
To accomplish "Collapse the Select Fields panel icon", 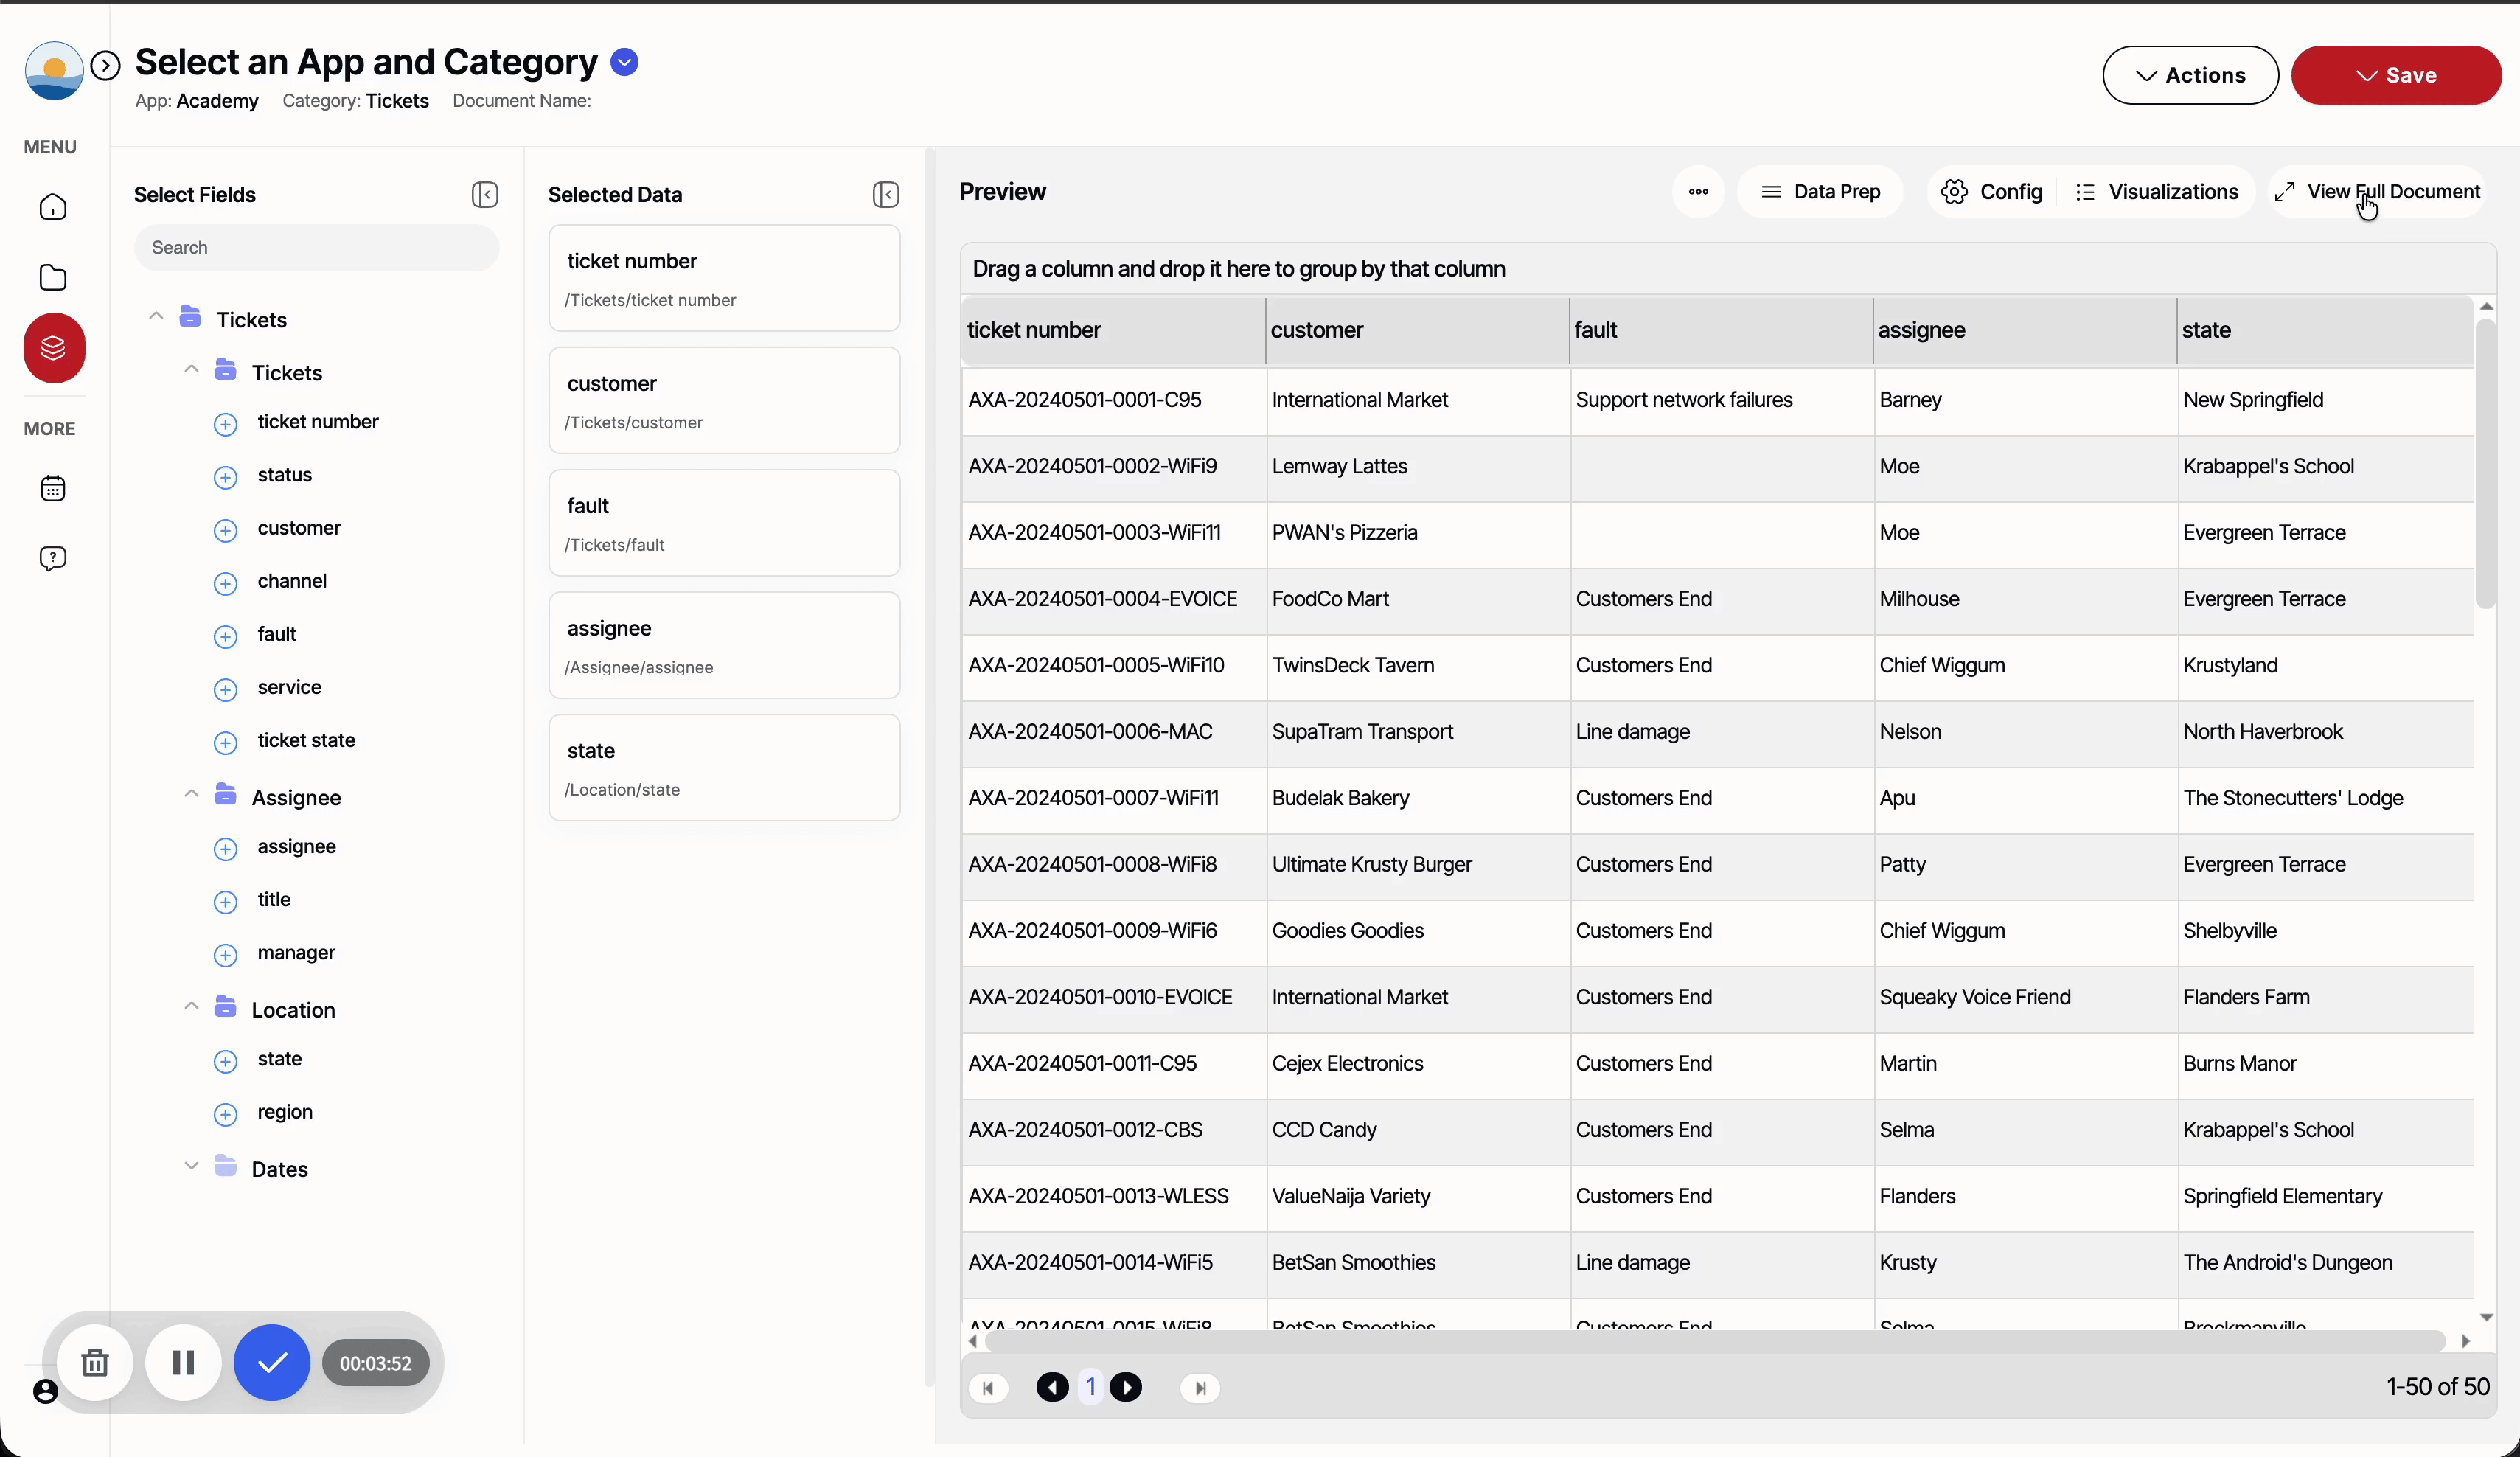I will (485, 194).
